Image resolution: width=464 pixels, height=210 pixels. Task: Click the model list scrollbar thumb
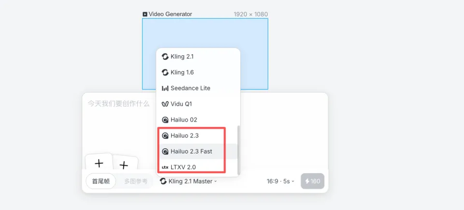click(238, 150)
